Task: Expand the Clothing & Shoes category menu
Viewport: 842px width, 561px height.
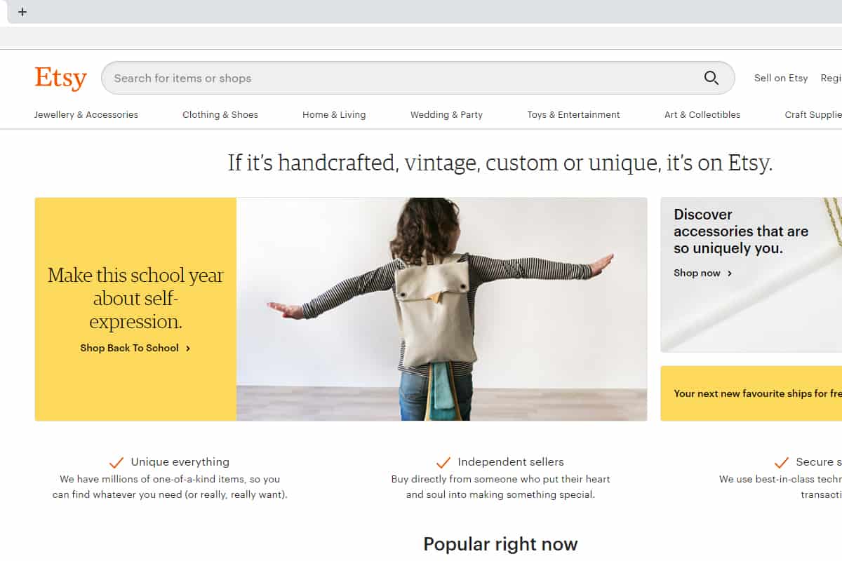Action: click(x=220, y=114)
